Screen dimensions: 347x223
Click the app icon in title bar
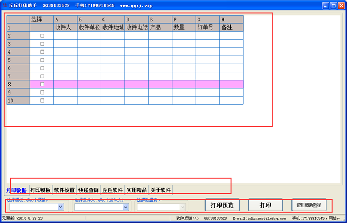5,5
